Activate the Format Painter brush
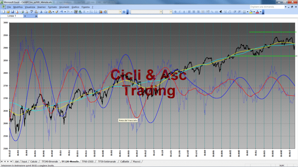The height and width of the screenshot is (167, 298). [x=57, y=12]
